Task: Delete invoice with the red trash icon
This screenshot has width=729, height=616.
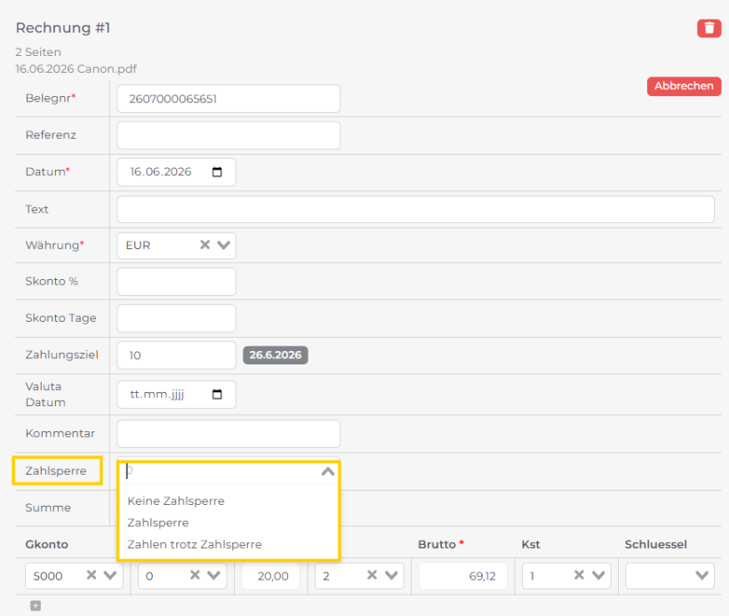Action: click(x=709, y=28)
